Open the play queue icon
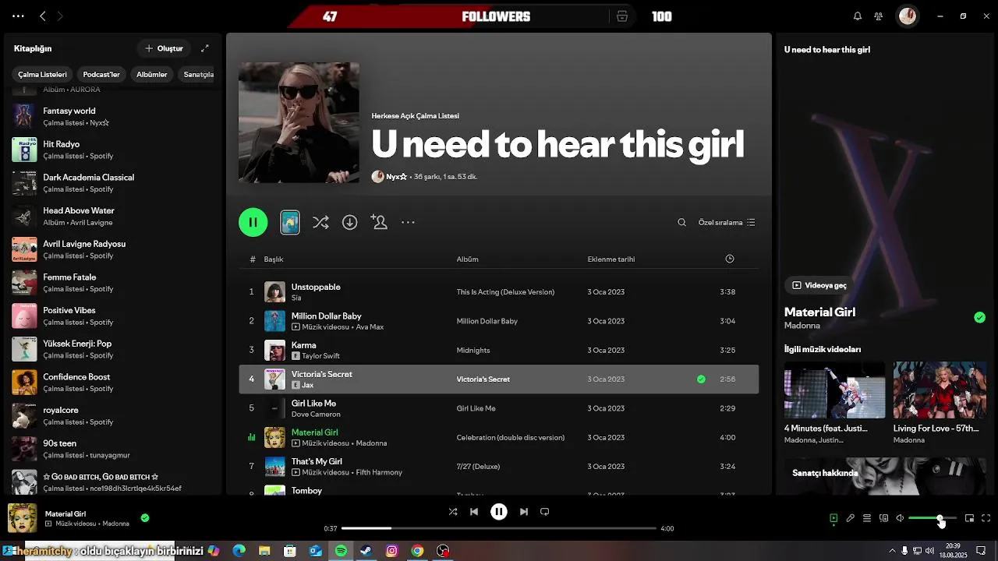This screenshot has width=998, height=561. tap(867, 518)
